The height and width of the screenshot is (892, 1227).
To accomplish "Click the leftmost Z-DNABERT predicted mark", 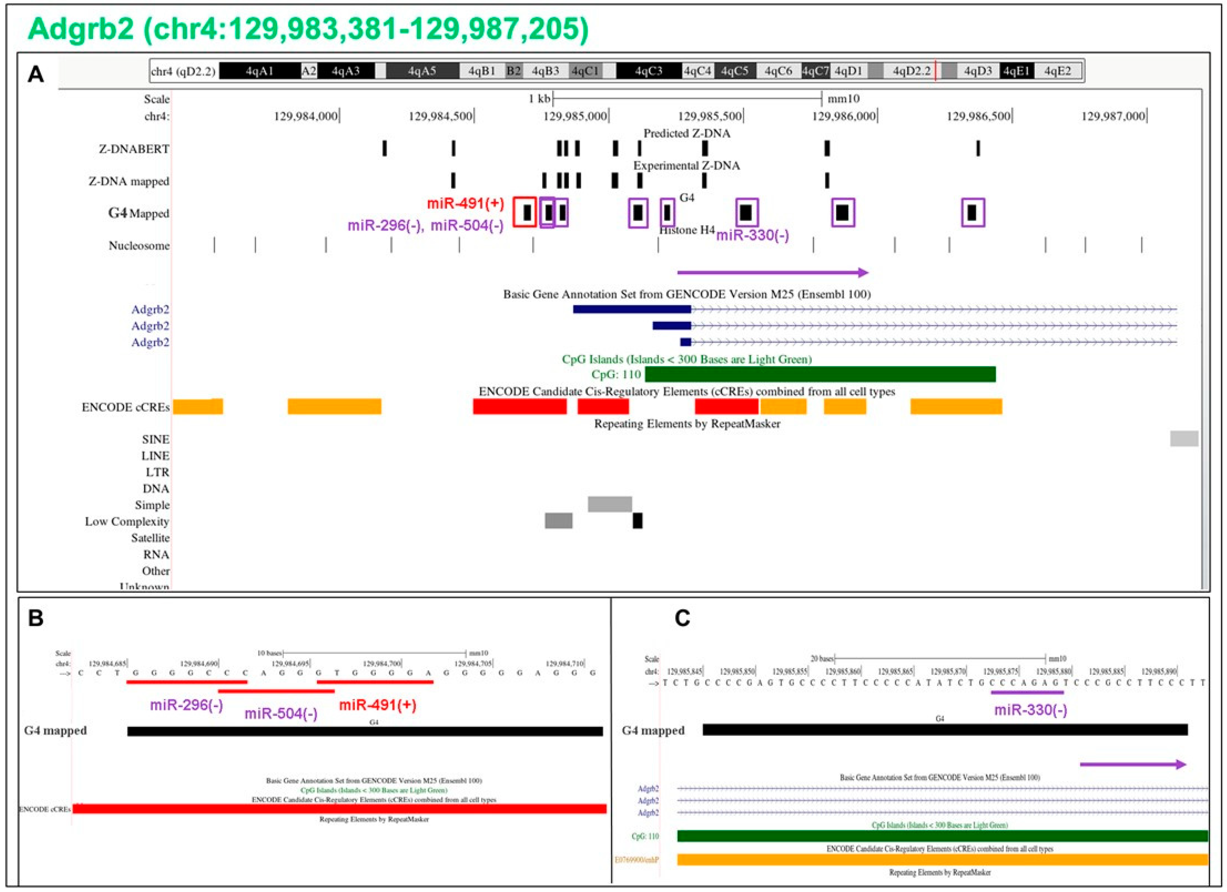I will pos(385,148).
